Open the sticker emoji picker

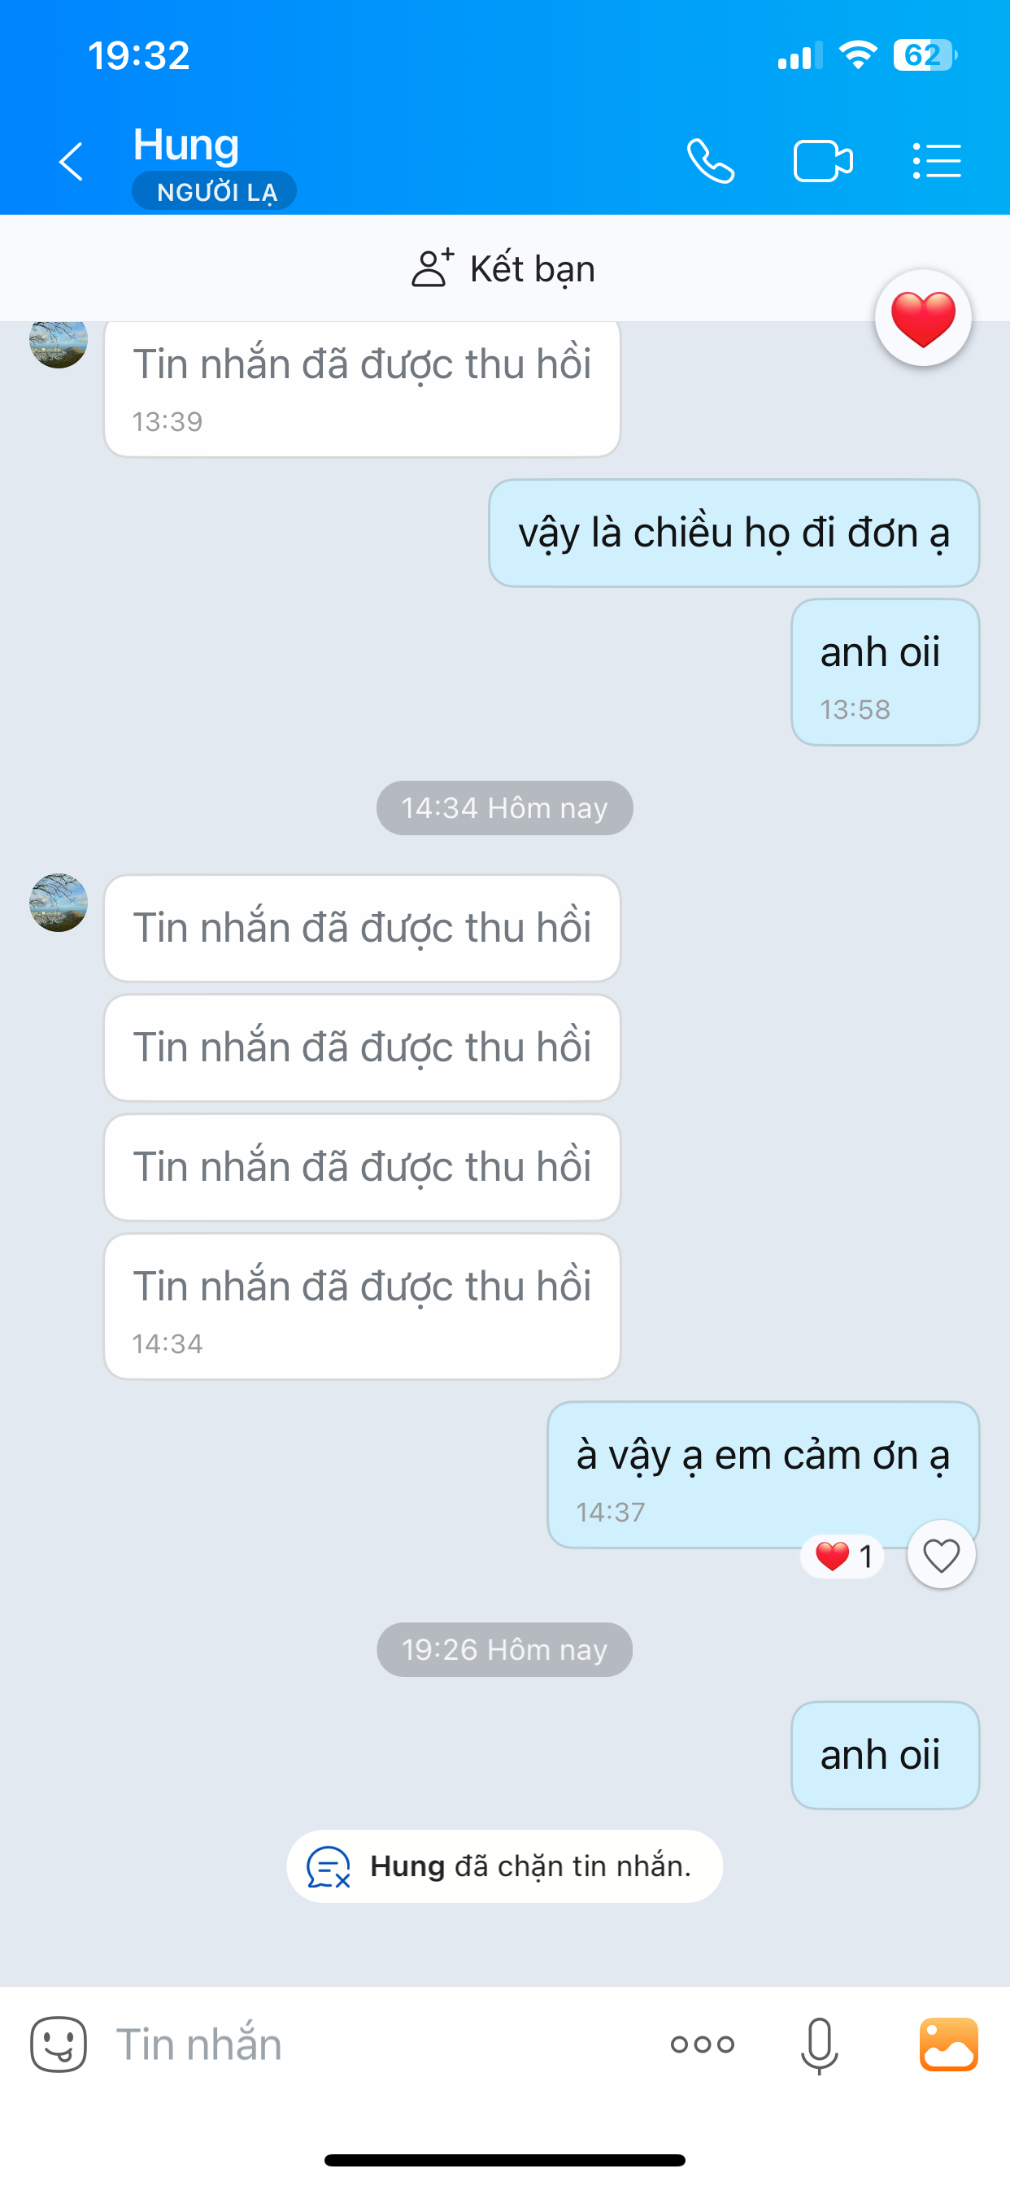click(x=59, y=2044)
